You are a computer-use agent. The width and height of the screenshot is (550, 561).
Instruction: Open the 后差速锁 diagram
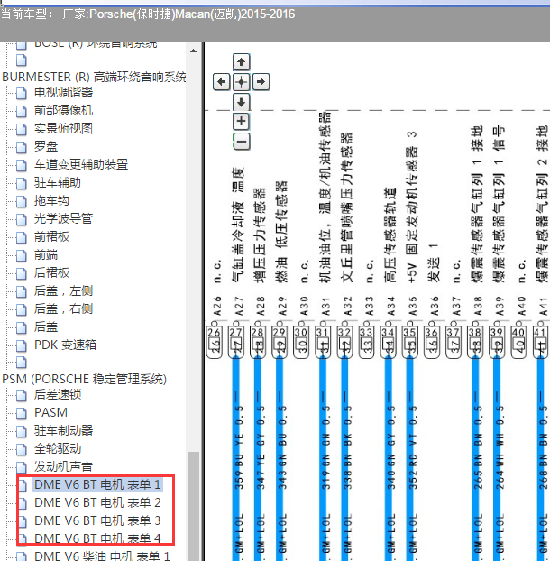(x=57, y=394)
